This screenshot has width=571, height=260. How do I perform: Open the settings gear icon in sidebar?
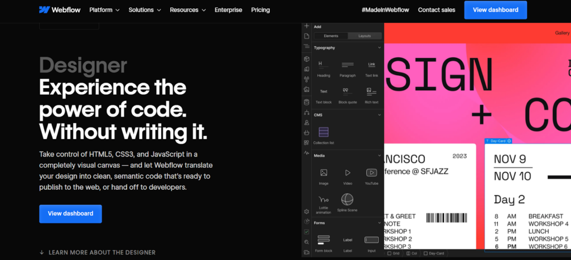[307, 211]
